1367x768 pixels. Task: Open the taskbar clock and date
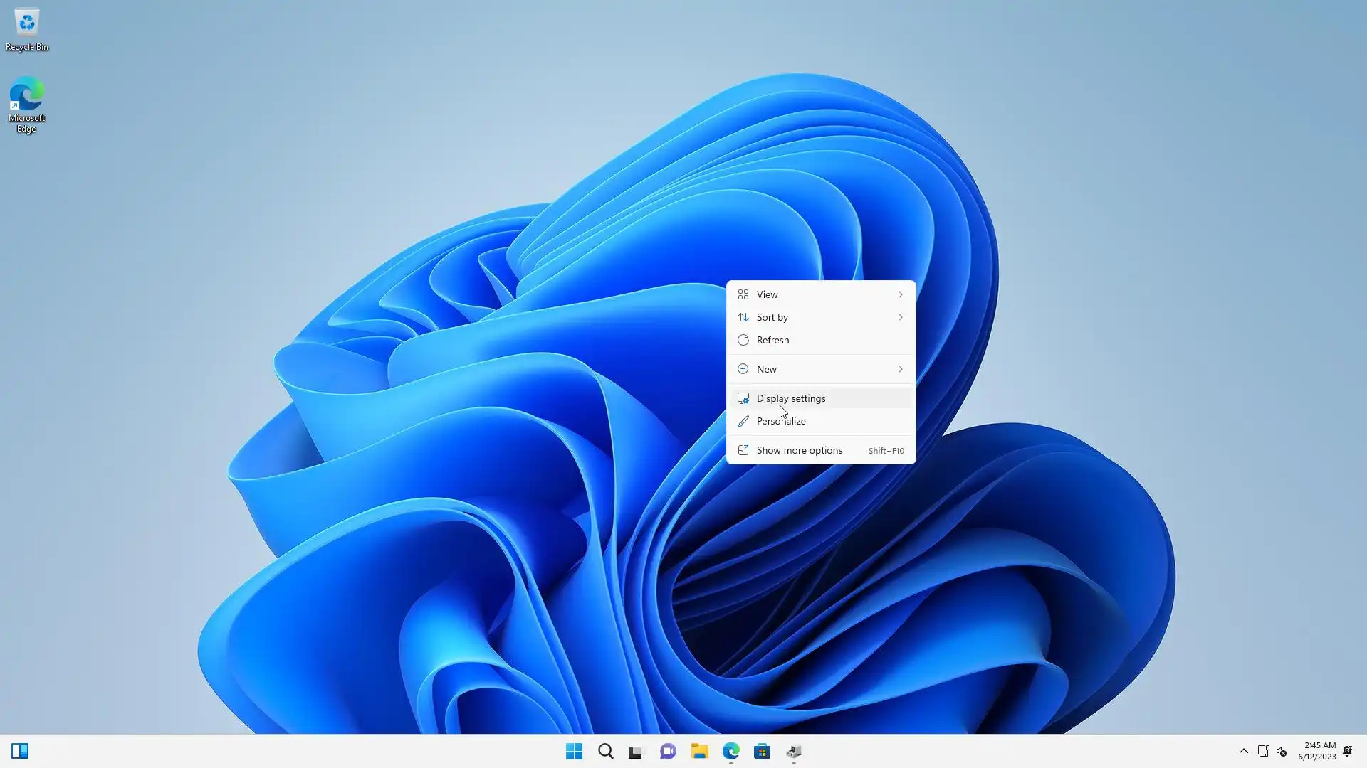[1317, 751]
